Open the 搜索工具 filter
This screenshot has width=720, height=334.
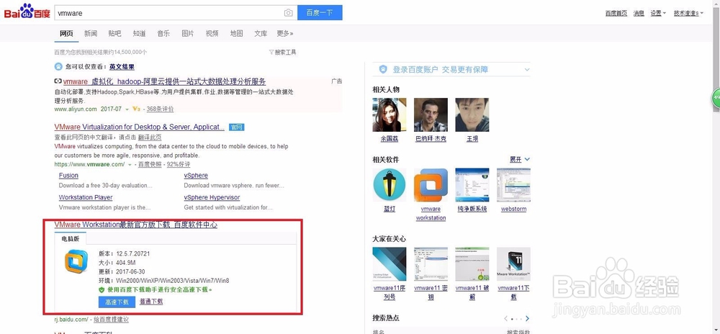[283, 53]
